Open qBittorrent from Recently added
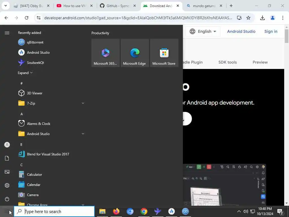Viewport: 289px width, 217px height. pos(51,42)
